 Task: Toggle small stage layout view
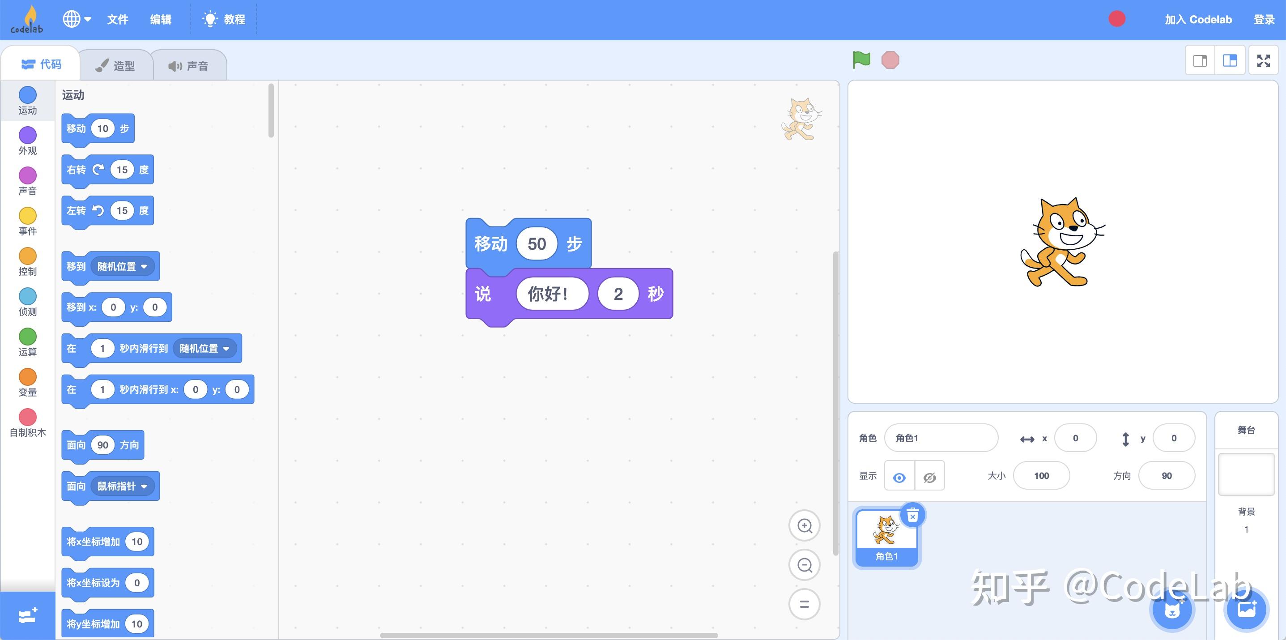(x=1200, y=60)
